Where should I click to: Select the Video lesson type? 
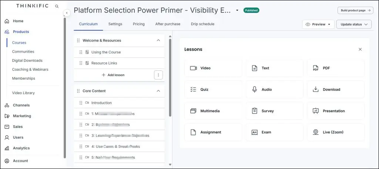point(213,68)
